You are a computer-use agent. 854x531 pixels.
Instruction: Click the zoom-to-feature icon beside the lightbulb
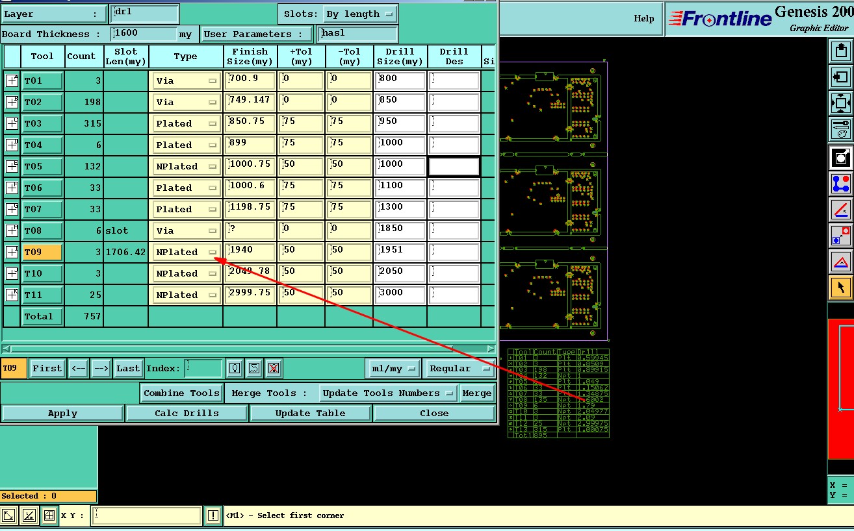pyautogui.click(x=254, y=368)
